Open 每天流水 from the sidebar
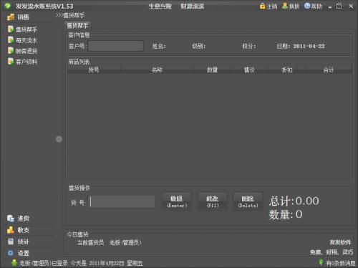Image resolution: width=358 pixels, height=268 pixels. (26, 40)
